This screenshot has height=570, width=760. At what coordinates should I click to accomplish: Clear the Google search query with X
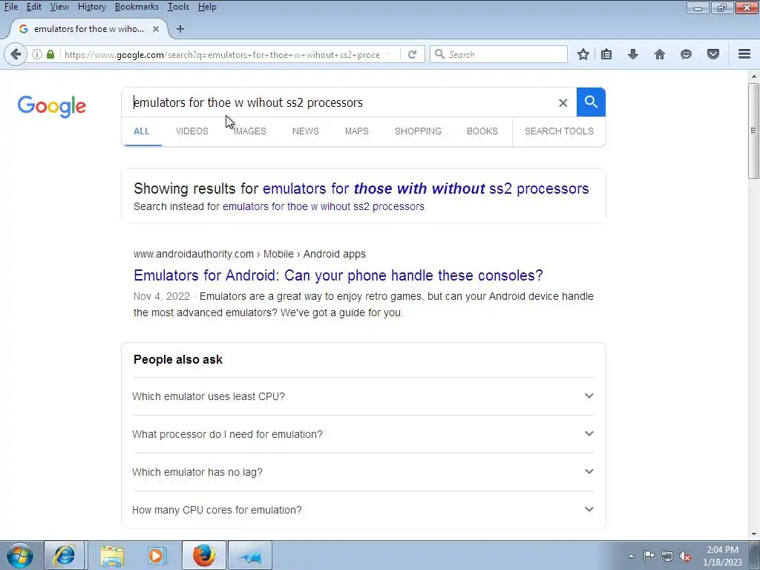[x=563, y=102]
